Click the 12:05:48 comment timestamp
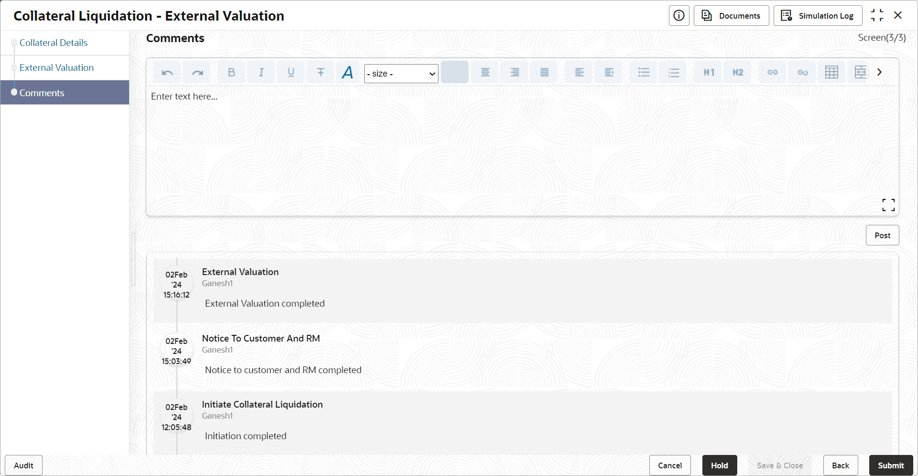918x476 pixels. pyautogui.click(x=176, y=427)
